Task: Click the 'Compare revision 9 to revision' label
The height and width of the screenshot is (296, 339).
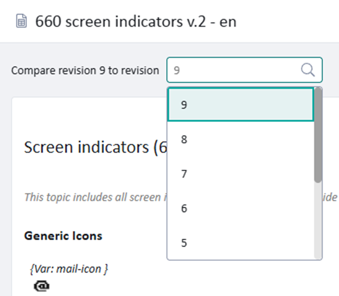Action: [85, 70]
